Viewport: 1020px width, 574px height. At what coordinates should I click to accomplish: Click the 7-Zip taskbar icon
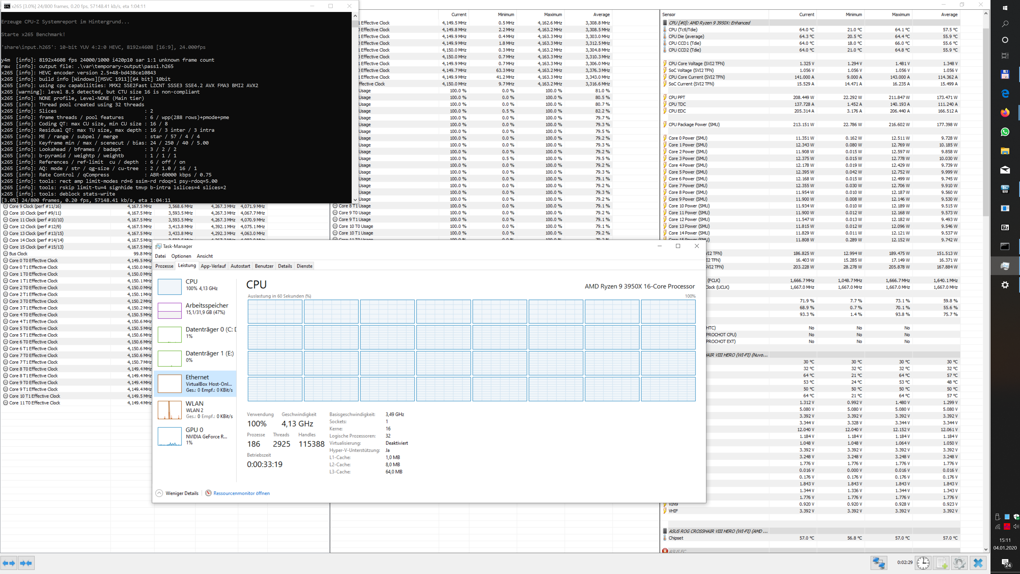pyautogui.click(x=1005, y=227)
